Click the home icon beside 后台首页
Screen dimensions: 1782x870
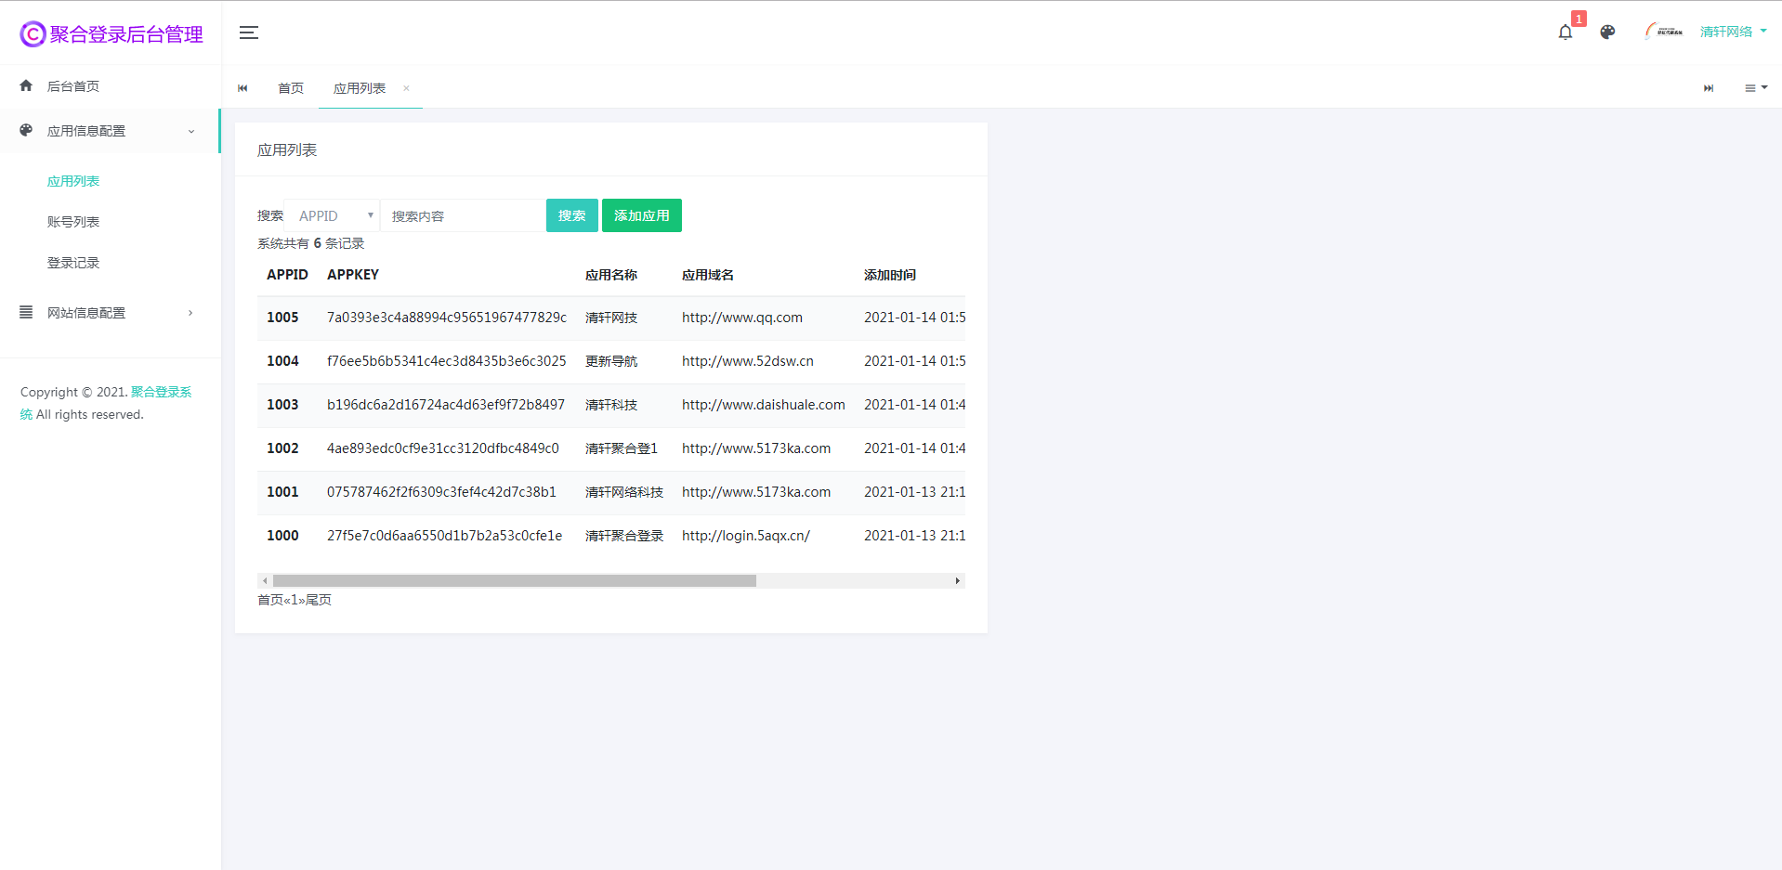pos(26,85)
